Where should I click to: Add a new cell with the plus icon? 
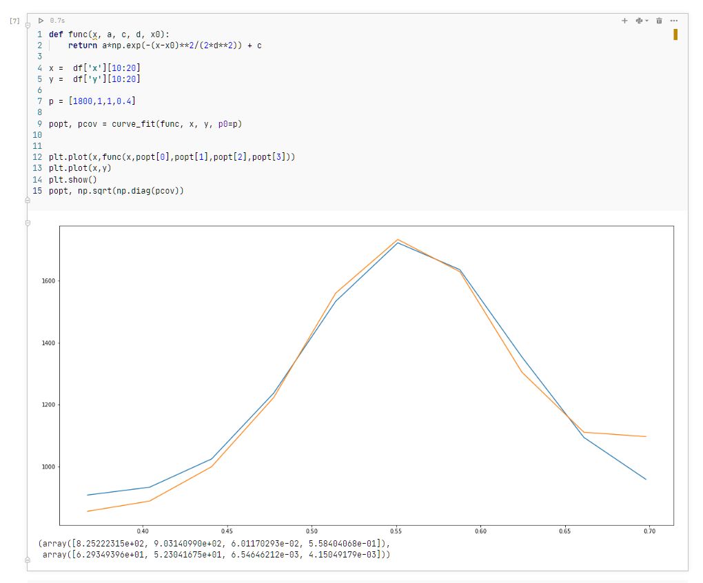624,21
